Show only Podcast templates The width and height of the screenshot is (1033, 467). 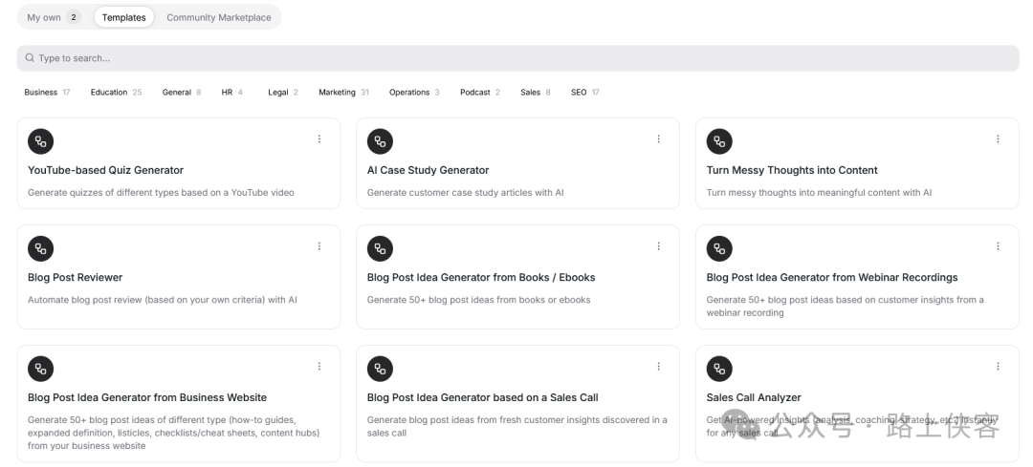pyautogui.click(x=480, y=93)
